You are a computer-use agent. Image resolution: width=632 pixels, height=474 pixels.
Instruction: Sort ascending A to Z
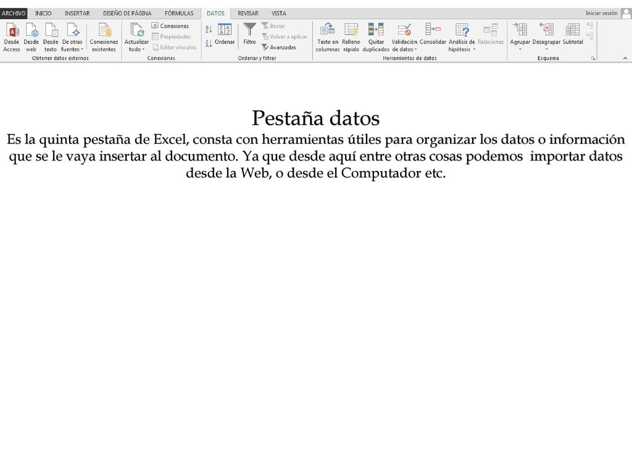pos(209,29)
